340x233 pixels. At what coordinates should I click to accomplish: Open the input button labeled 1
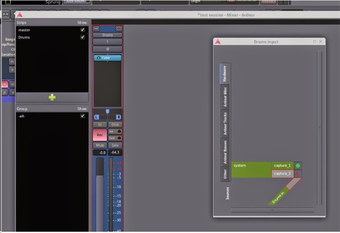107,41
